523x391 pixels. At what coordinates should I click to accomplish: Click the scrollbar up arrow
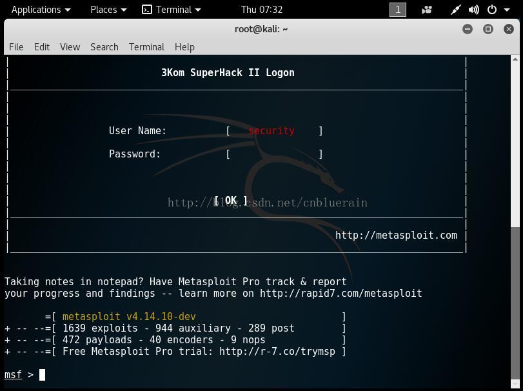click(515, 59)
